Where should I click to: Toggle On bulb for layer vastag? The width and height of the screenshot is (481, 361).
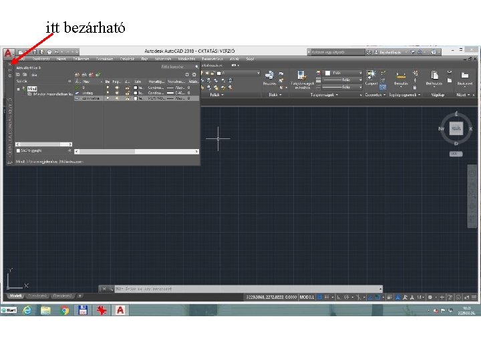point(108,93)
